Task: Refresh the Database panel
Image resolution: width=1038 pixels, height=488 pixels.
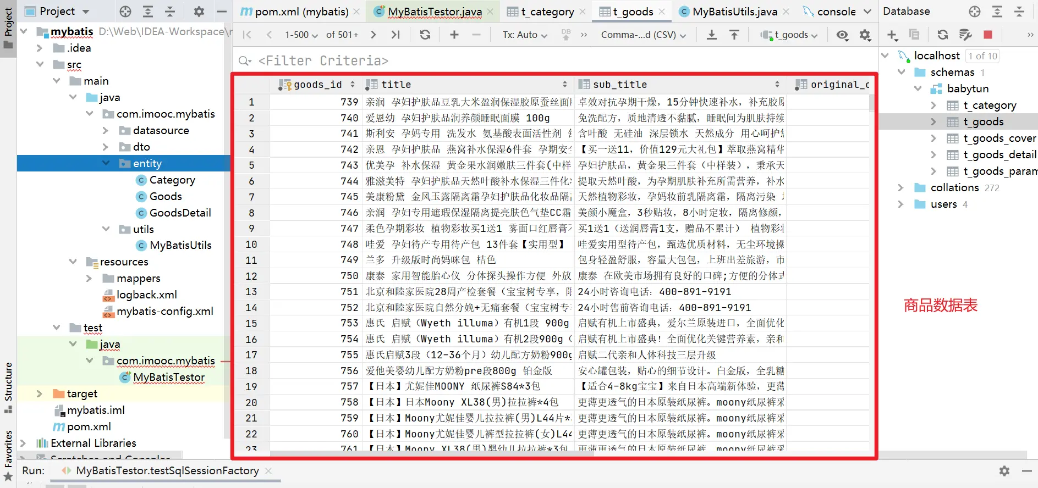Action: (943, 35)
